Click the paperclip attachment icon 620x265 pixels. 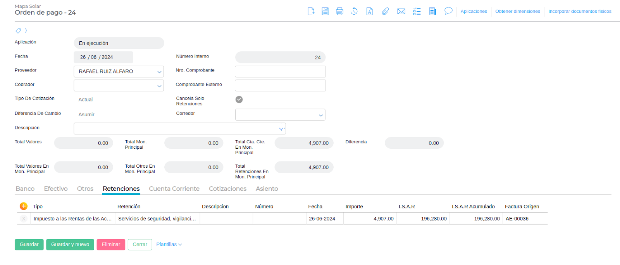[x=385, y=11]
